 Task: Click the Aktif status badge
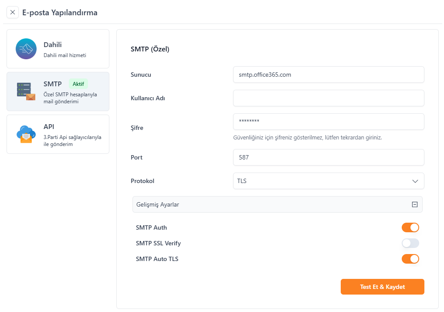(x=78, y=84)
